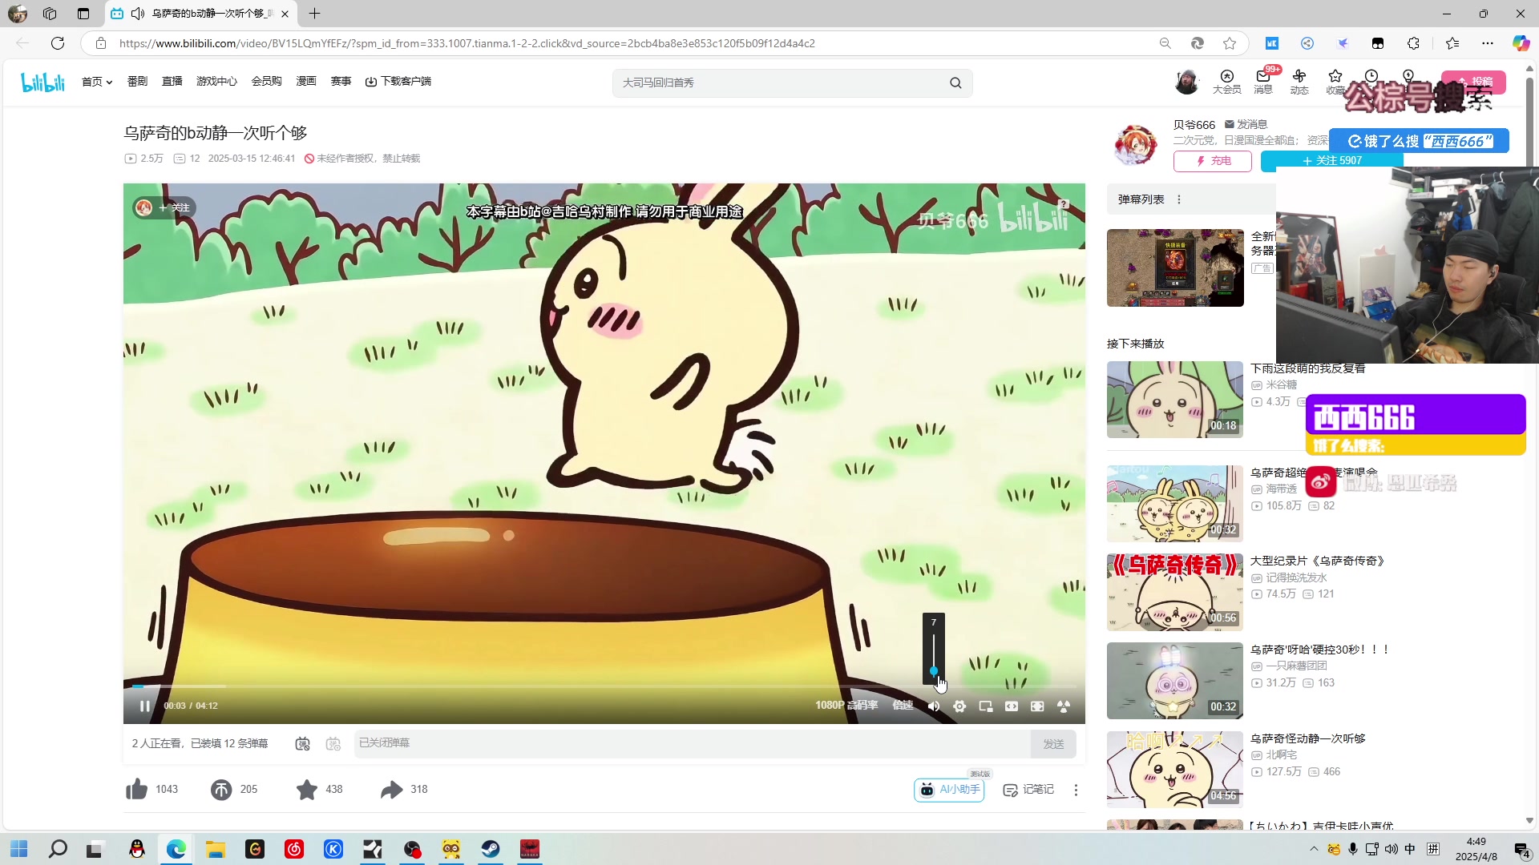Favorite the video with the star icon
The image size is (1539, 865).
pyautogui.click(x=307, y=790)
